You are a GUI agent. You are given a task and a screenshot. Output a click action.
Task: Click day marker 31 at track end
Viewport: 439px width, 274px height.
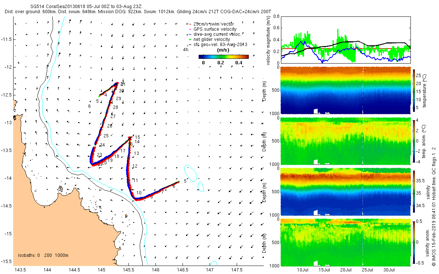pyautogui.click(x=123, y=84)
